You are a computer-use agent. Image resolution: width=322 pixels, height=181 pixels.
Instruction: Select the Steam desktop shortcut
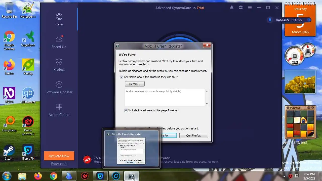[9, 152]
